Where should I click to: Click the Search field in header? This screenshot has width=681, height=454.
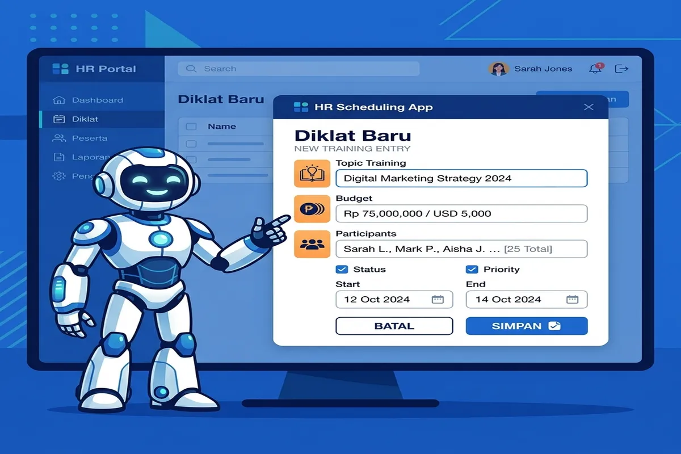pyautogui.click(x=299, y=69)
